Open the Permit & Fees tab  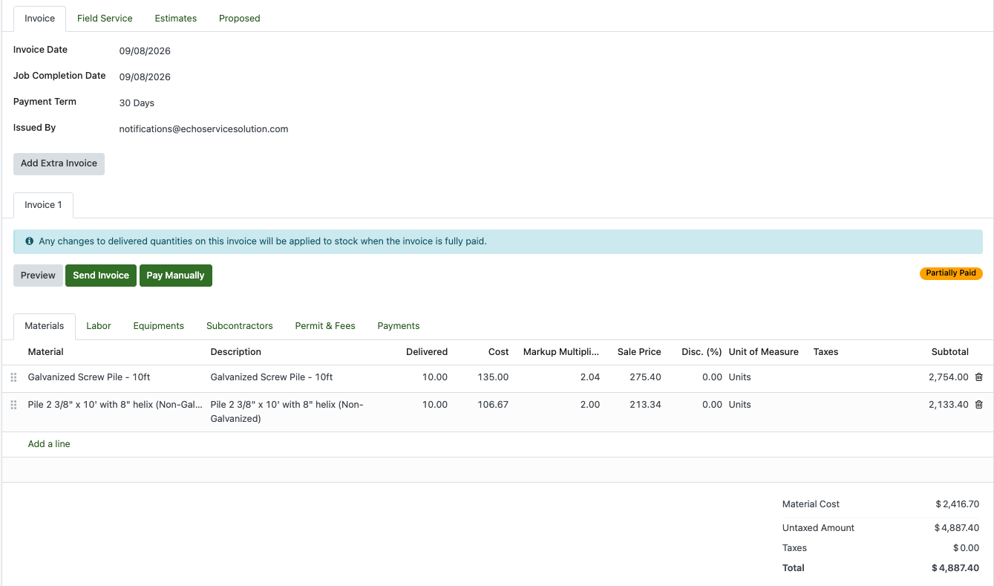325,326
